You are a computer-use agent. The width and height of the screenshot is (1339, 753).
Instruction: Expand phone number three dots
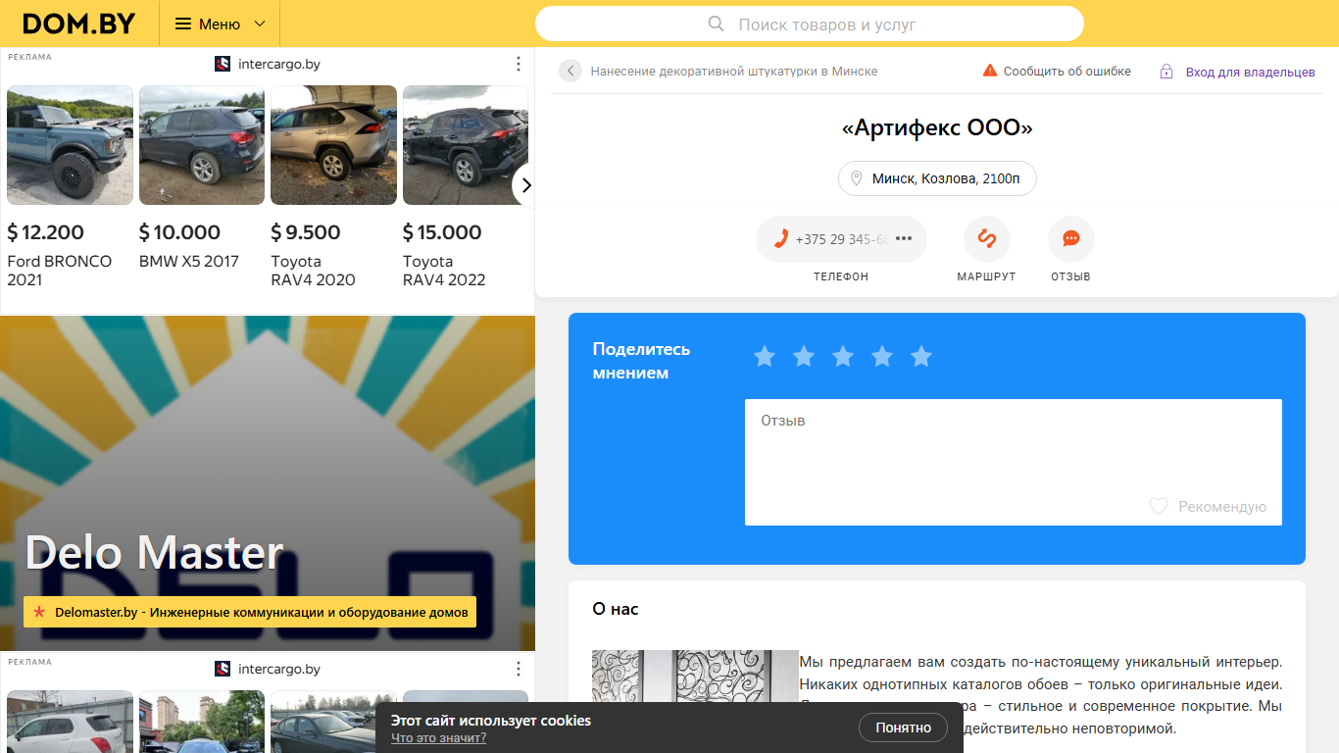point(904,238)
